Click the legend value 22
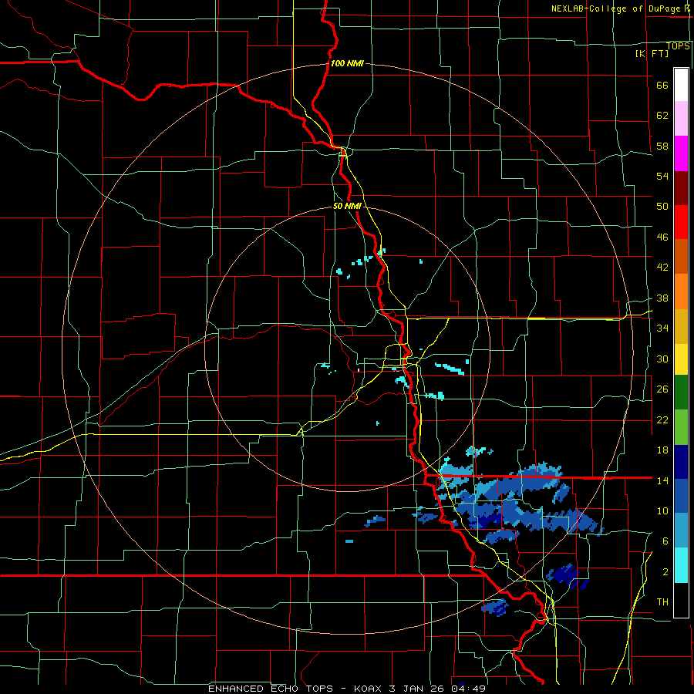 [662, 419]
